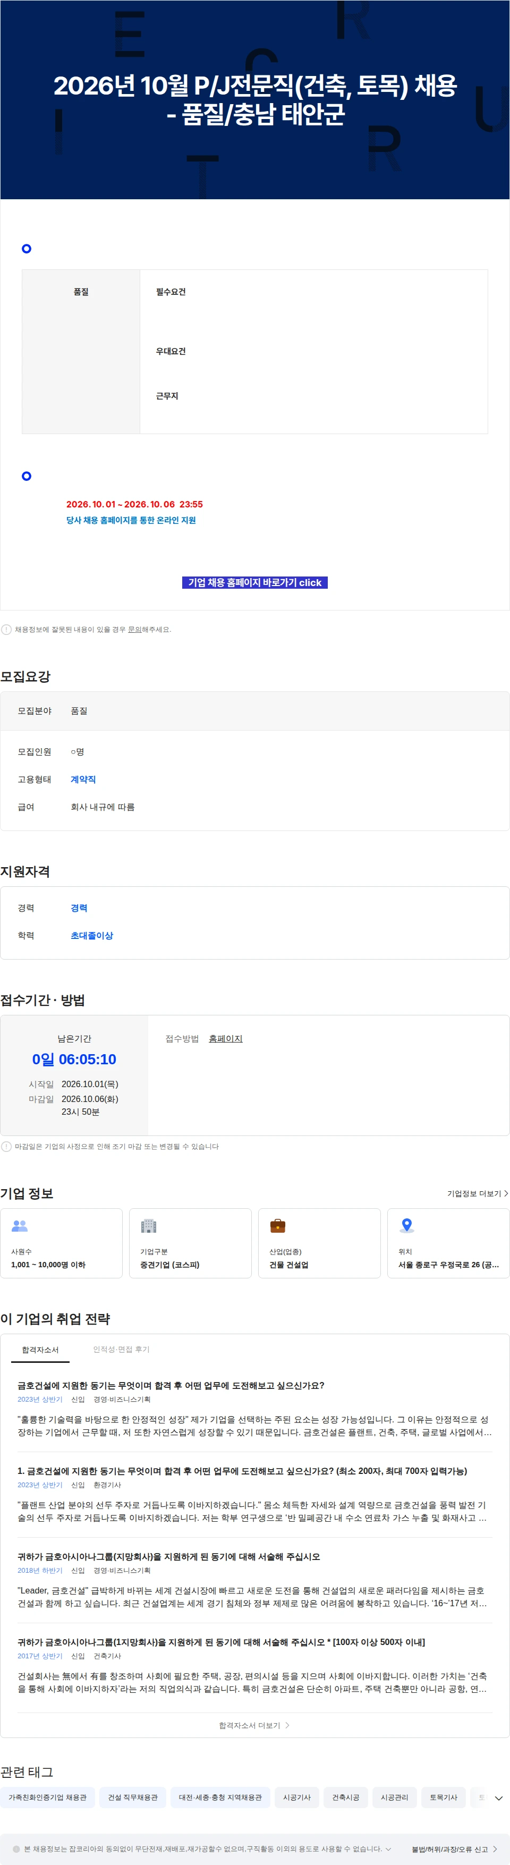Screen dimensions: 510x1865
Task: Select the 시공기사 tag
Action: coord(296,1797)
